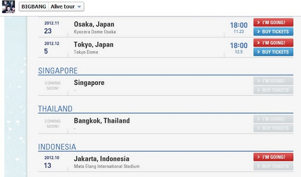Click greyed I'M GOING! for Singapore
Viewport: 301px width, 177px height.
click(x=273, y=81)
